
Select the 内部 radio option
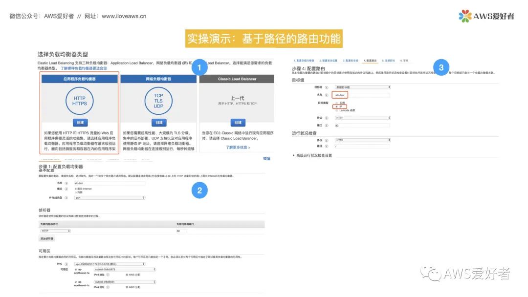coord(76,192)
